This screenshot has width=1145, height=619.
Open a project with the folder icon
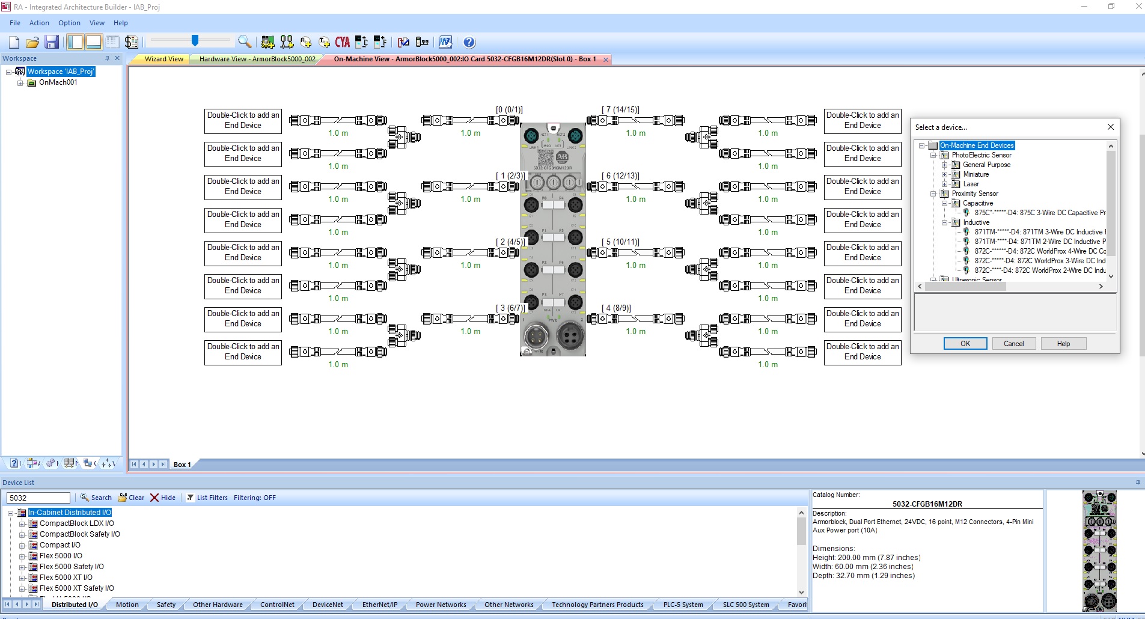click(32, 42)
